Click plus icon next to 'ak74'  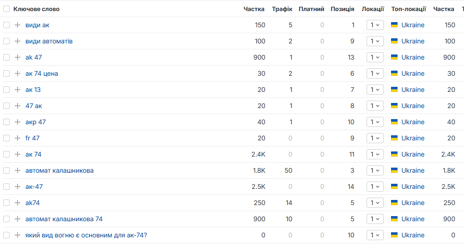(18, 203)
